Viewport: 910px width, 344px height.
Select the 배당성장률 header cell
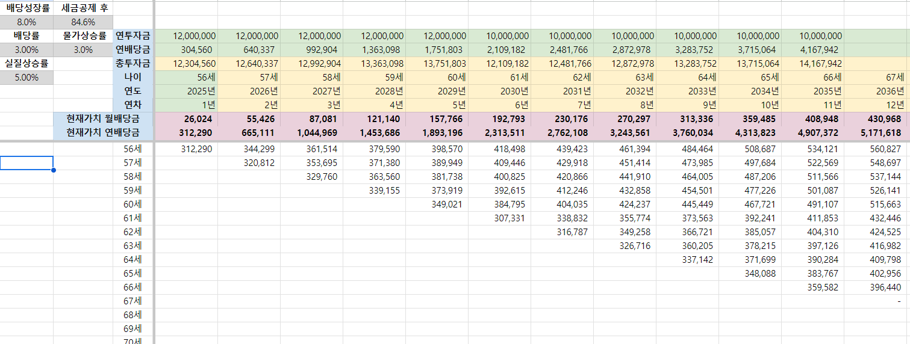click(x=26, y=8)
